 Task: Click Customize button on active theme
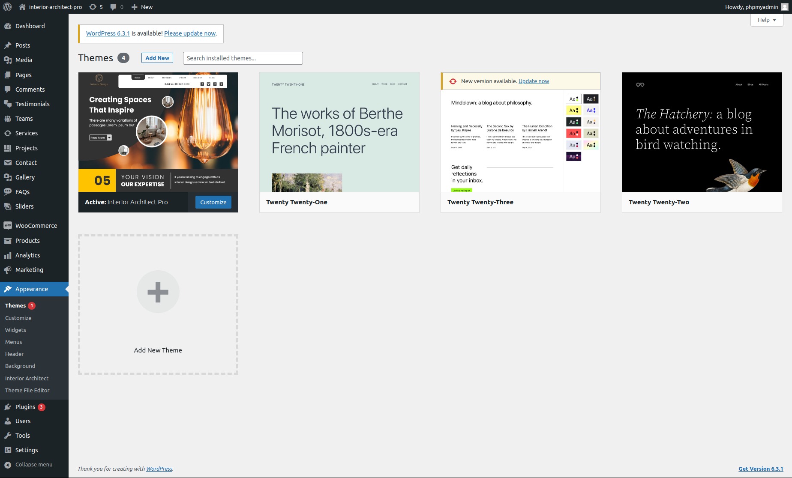[213, 202]
